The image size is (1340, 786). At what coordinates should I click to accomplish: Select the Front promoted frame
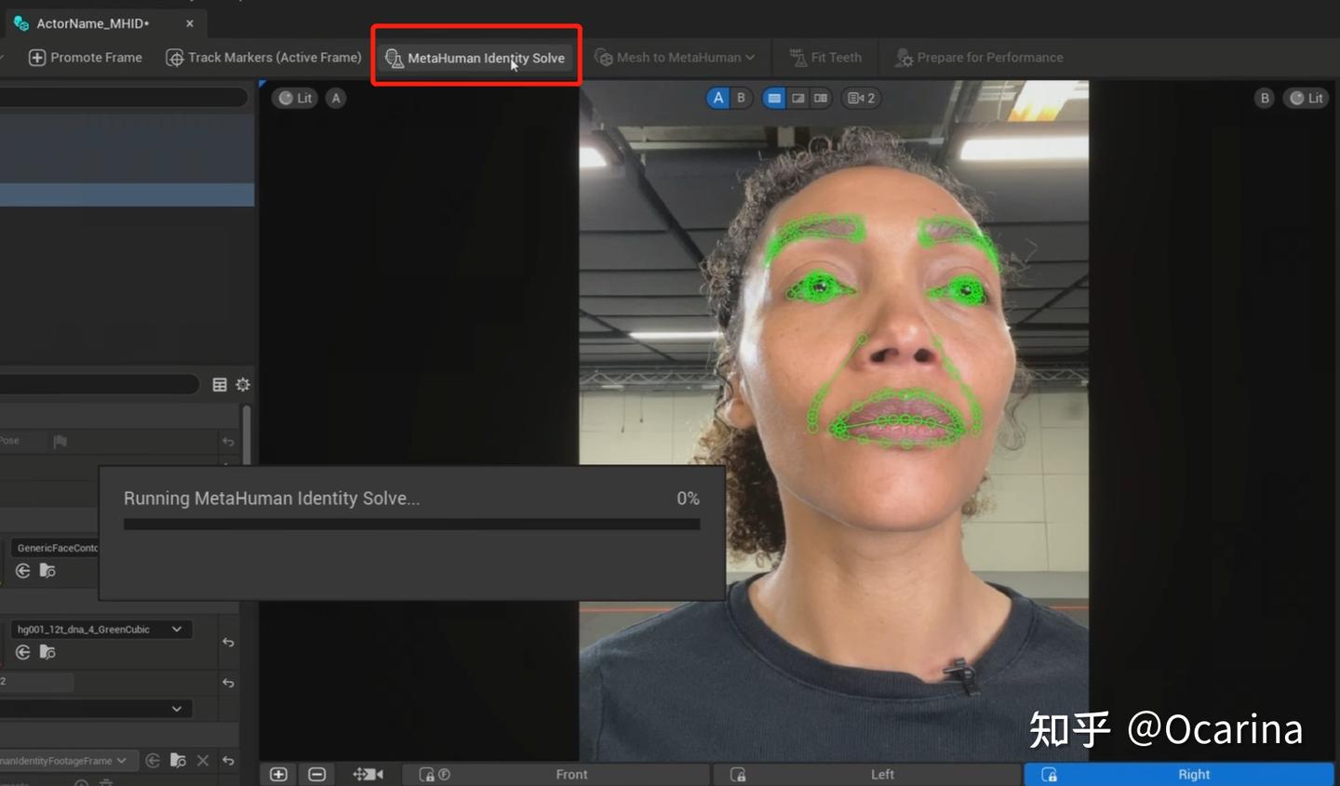pos(570,773)
